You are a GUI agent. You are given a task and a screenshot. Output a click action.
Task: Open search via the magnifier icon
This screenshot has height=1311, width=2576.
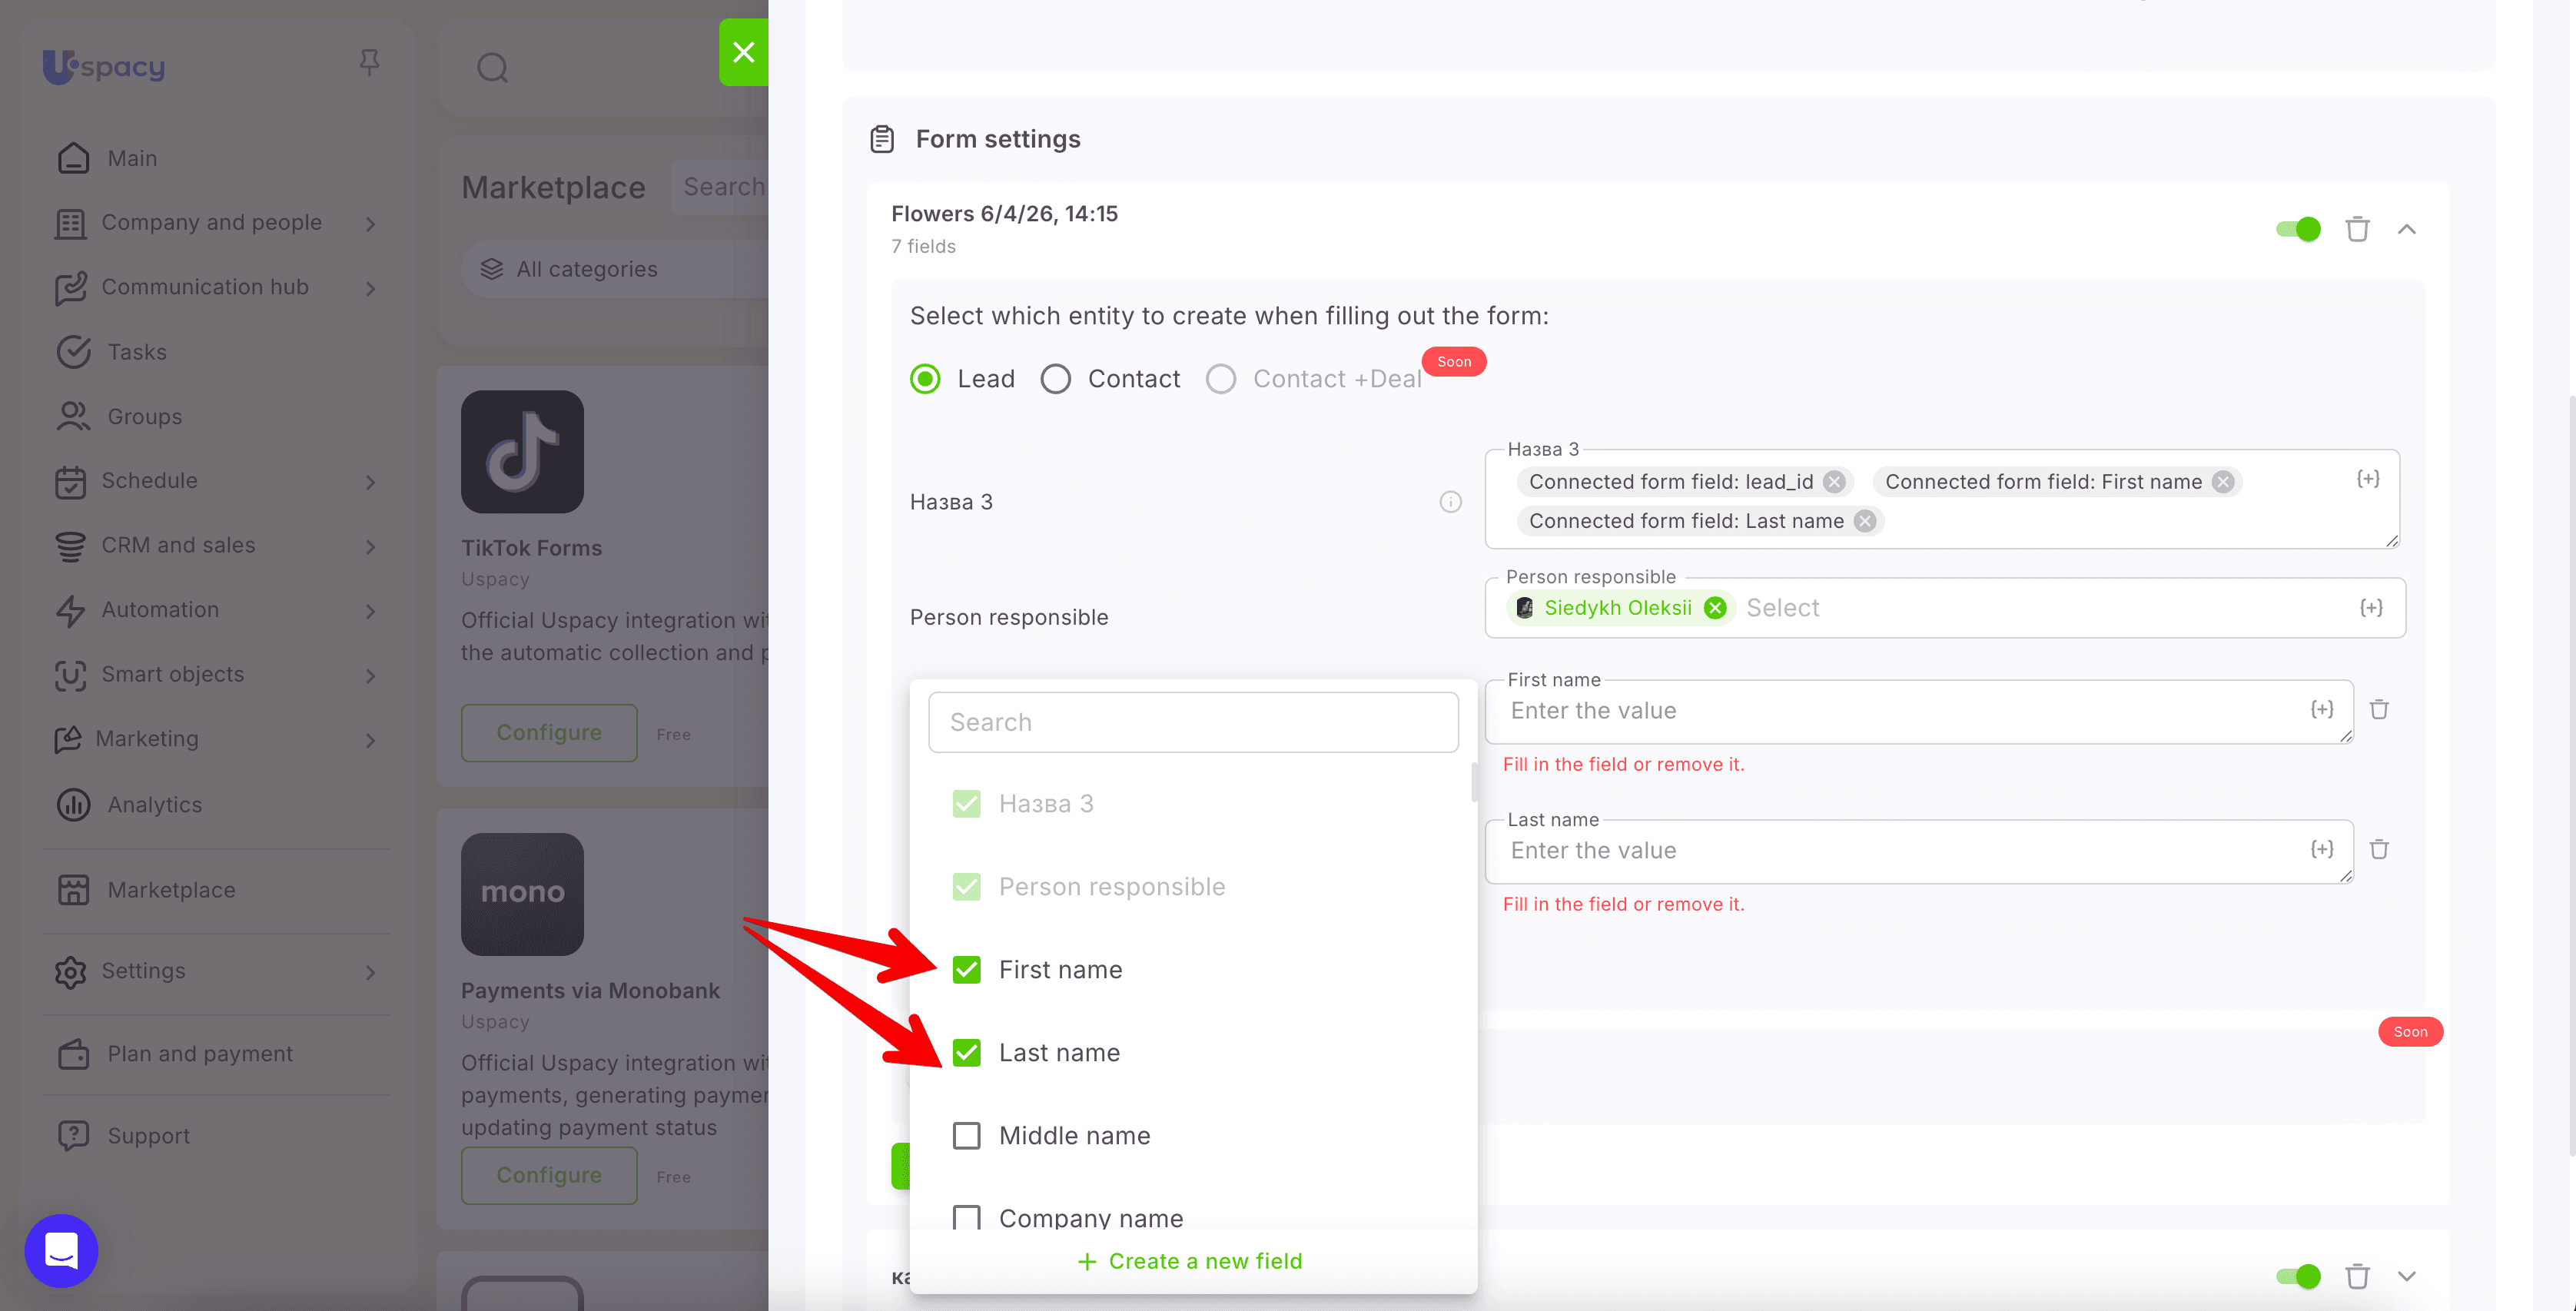[492, 68]
